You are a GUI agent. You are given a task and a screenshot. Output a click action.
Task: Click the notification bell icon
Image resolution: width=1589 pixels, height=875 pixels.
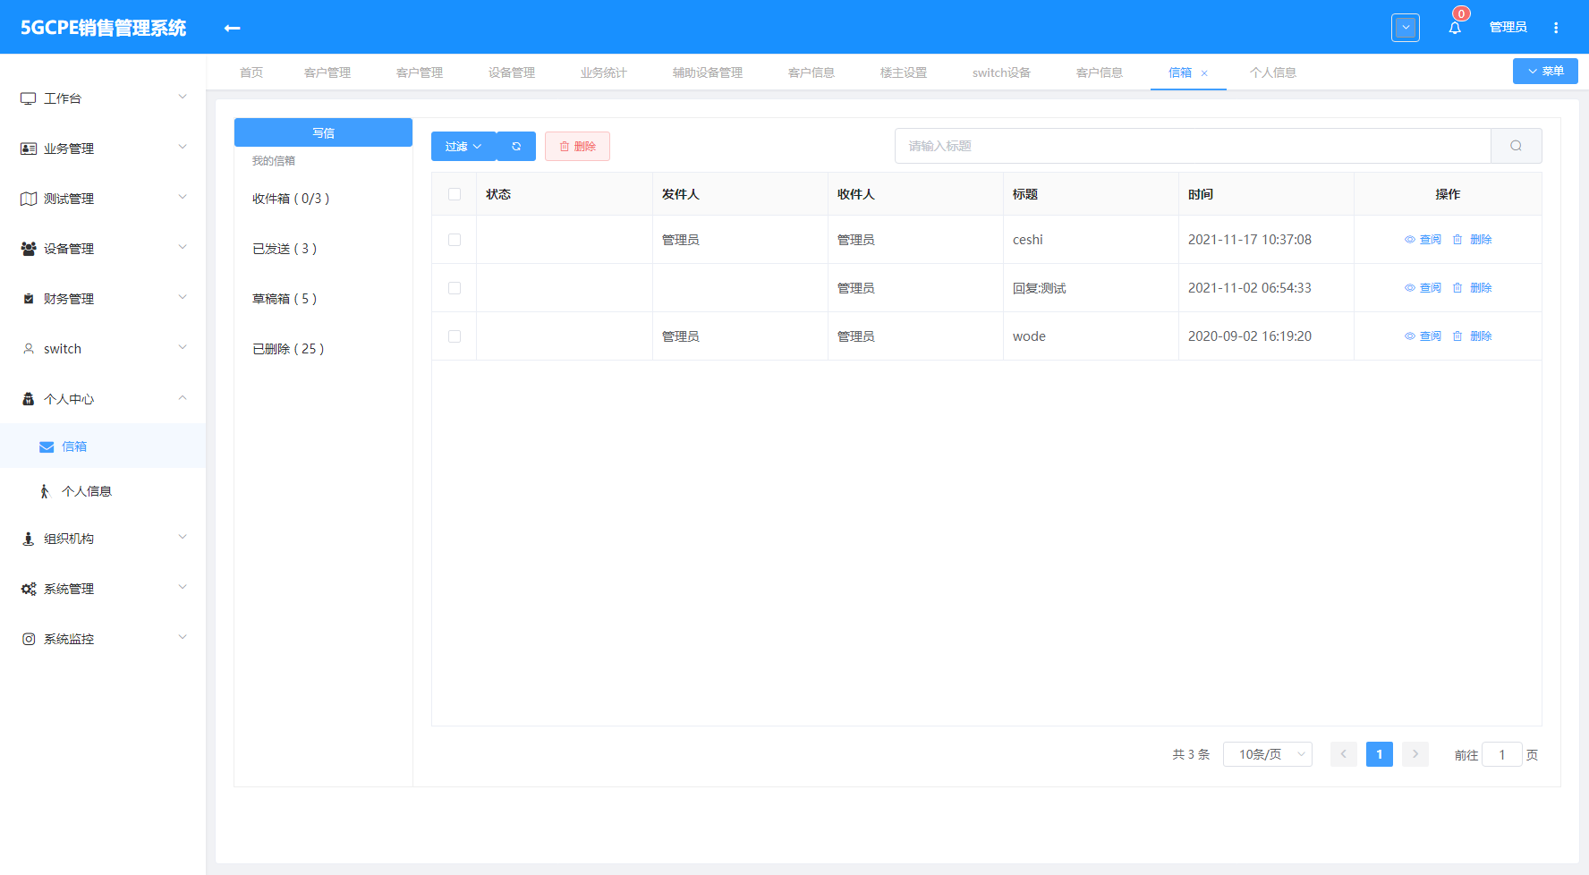tap(1454, 27)
